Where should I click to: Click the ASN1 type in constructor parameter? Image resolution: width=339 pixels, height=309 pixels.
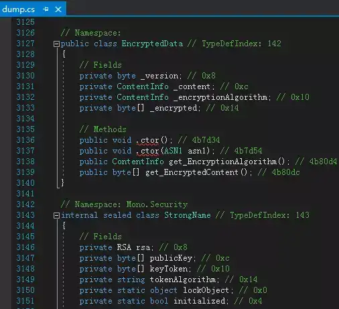pyautogui.click(x=173, y=151)
